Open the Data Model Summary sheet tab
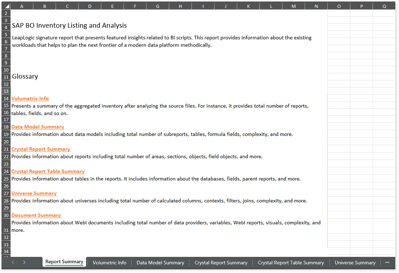The image size is (399, 273). point(160,263)
